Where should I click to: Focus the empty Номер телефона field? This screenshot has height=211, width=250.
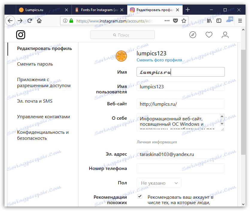click(181, 168)
